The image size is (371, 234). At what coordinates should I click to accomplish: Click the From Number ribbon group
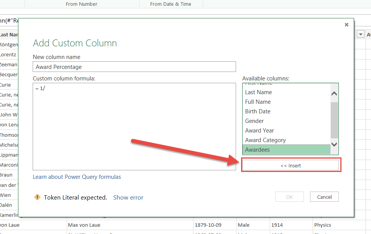click(x=81, y=4)
